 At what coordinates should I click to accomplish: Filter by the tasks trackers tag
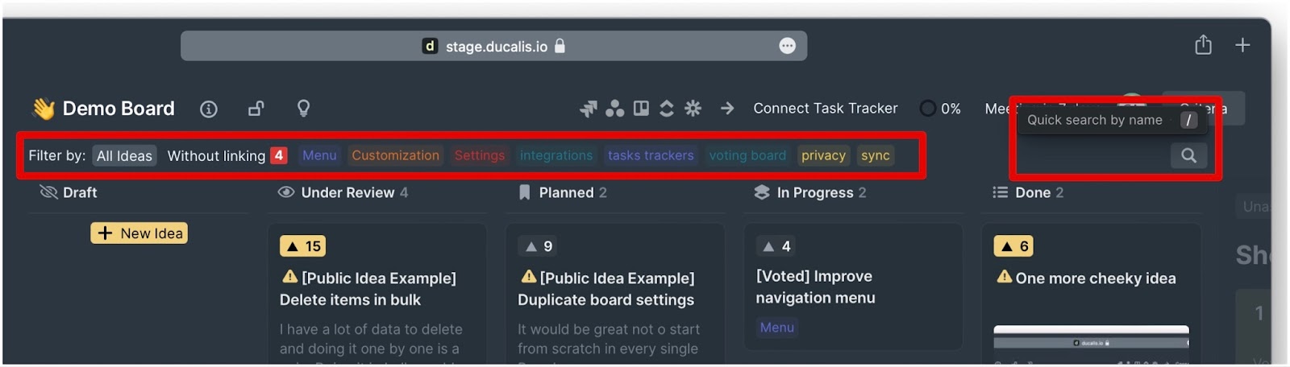point(651,155)
